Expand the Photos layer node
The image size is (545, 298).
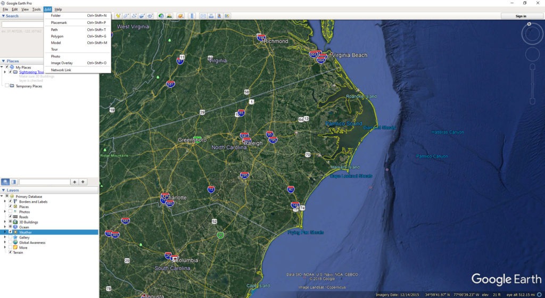pos(5,211)
